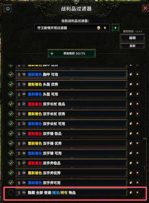Click the rule list scrollbar

tap(144, 131)
